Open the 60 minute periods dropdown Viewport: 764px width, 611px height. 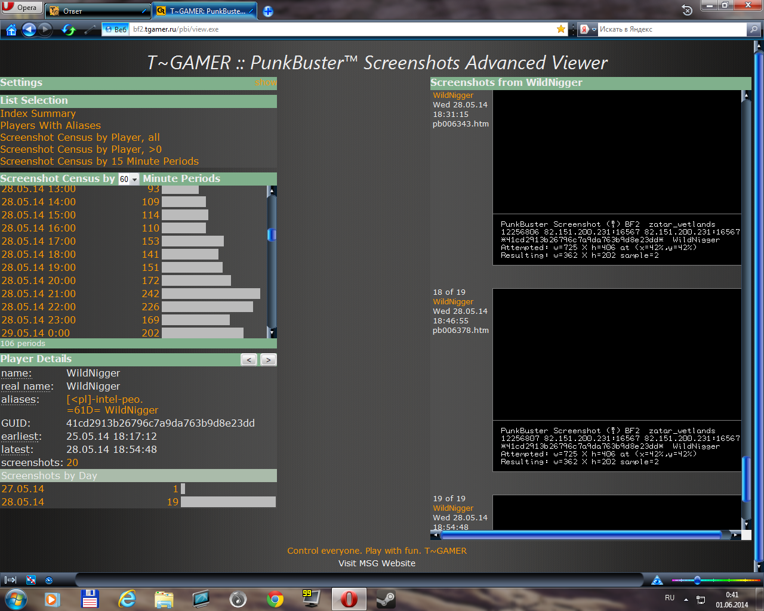tap(128, 179)
